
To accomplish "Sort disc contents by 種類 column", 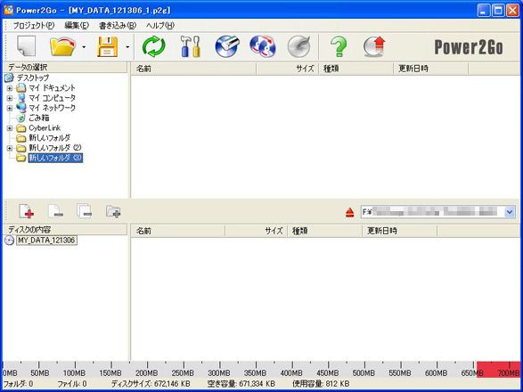I will click(325, 231).
